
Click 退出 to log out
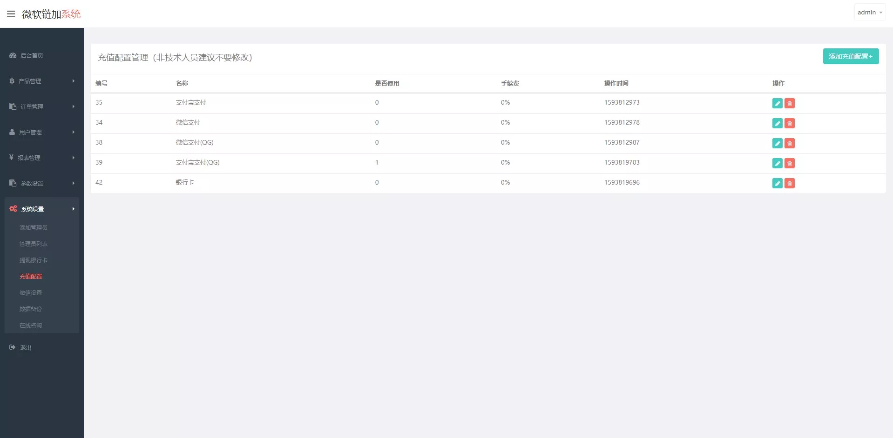pyautogui.click(x=26, y=347)
